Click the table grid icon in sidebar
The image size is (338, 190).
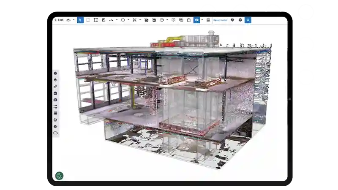click(55, 113)
